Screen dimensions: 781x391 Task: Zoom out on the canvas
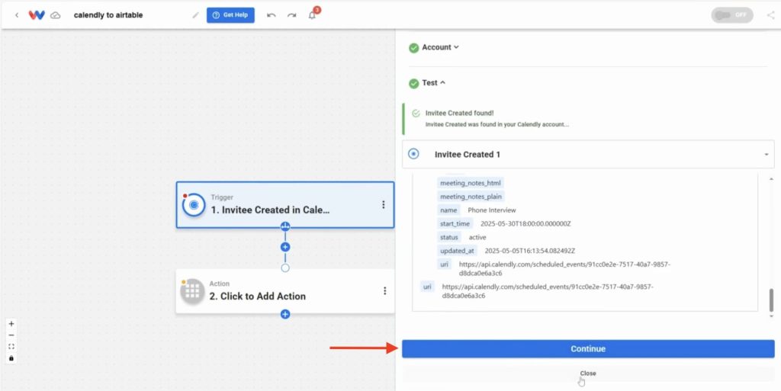11,335
